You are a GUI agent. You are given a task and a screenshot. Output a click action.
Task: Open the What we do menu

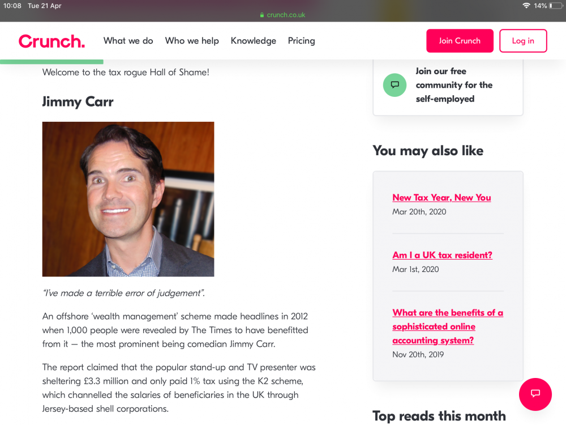click(x=128, y=41)
